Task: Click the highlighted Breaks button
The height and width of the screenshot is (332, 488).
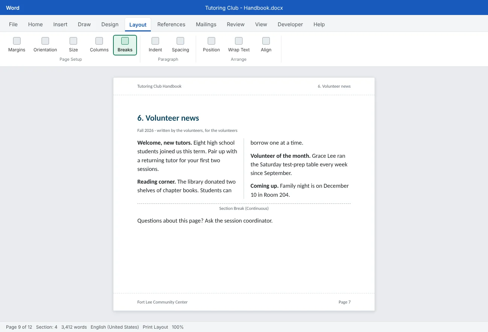Action: (125, 45)
